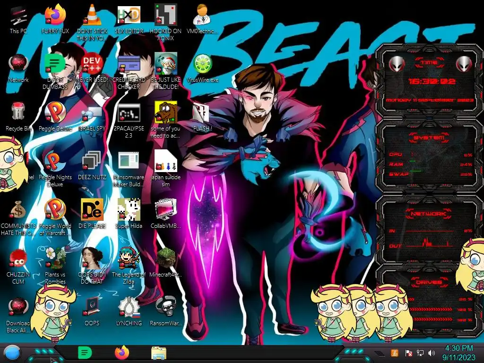Viewport: 484px width, 363px height.
Task: Open File Explorer from the taskbar
Action: click(159, 353)
